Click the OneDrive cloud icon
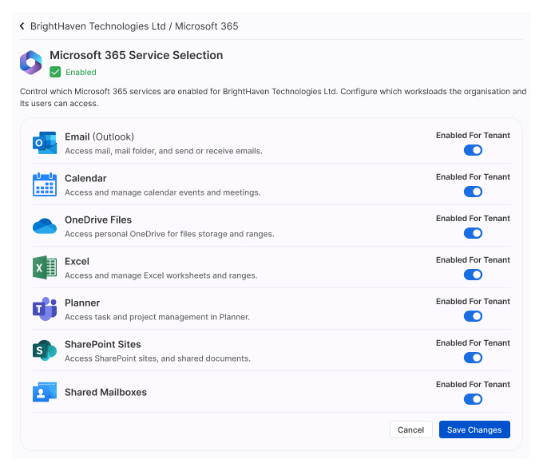 point(45,226)
